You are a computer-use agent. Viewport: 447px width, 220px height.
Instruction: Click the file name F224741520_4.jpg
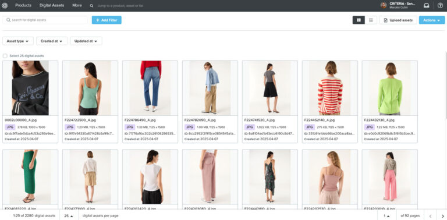pyautogui.click(x=260, y=120)
